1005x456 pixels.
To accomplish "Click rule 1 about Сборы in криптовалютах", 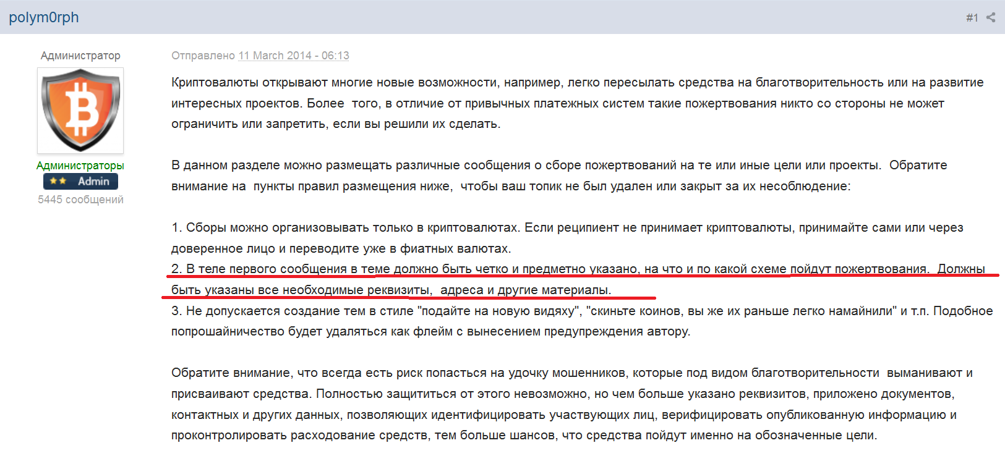I will pyautogui.click(x=557, y=238).
